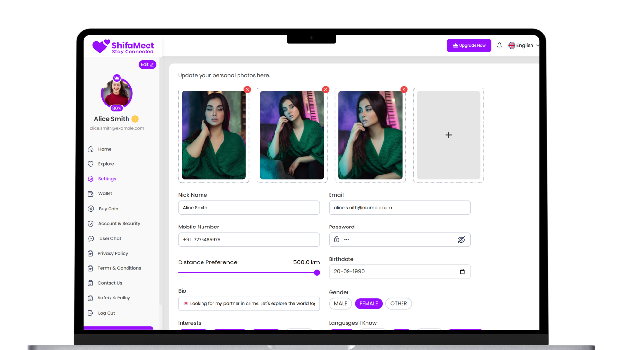Click the empty add photo slot

448,135
